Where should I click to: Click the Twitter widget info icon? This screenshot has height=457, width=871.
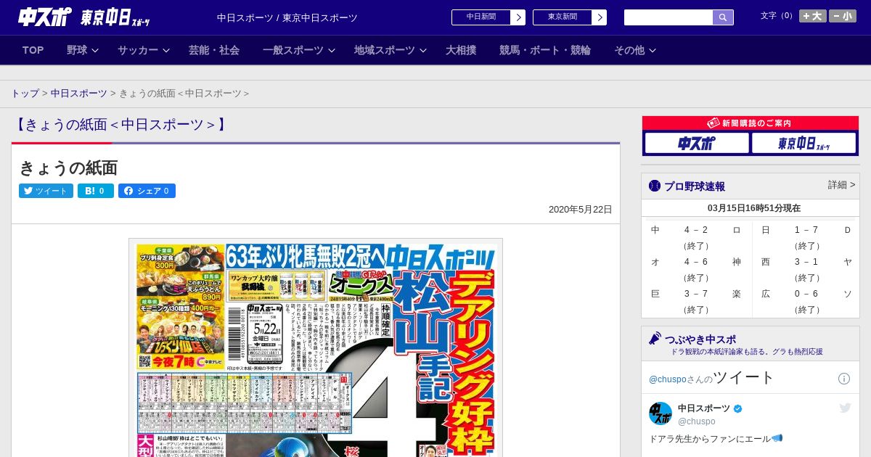pos(844,379)
